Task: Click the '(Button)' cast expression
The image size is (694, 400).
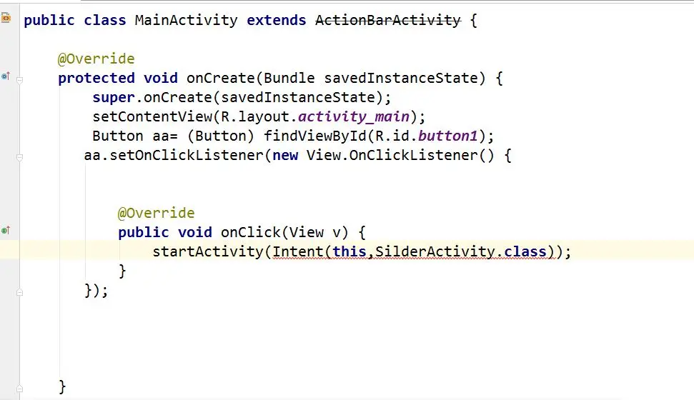Action: tap(220, 136)
